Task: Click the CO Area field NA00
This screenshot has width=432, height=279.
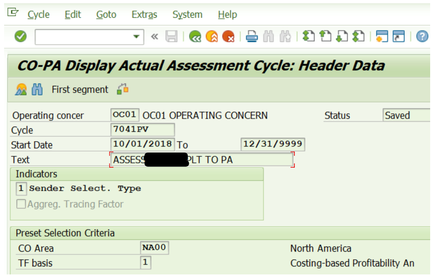Action: (x=155, y=248)
